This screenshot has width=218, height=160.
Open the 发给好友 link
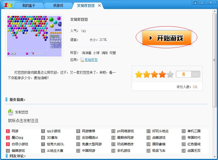[x=91, y=59]
